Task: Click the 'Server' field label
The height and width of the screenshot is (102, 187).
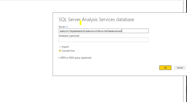Action: [62, 27]
